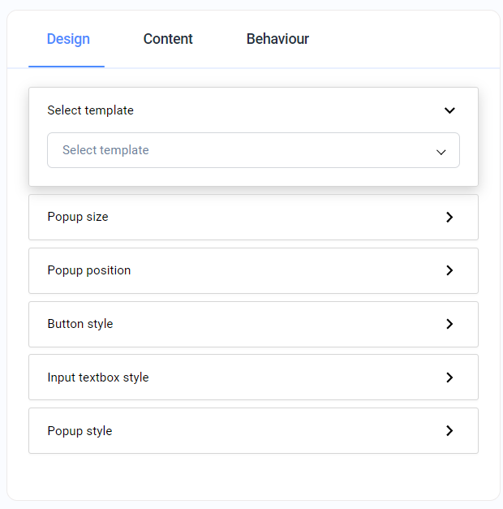Image resolution: width=503 pixels, height=509 pixels.
Task: Click the Popup position right chevron
Action: [449, 270]
